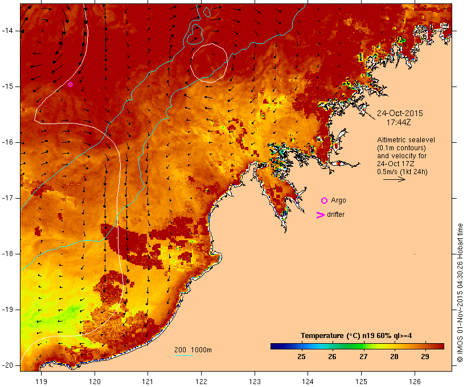Click the '200 1000m' depth contour label
Viewport: 467px width, 387px height.
coord(193,350)
